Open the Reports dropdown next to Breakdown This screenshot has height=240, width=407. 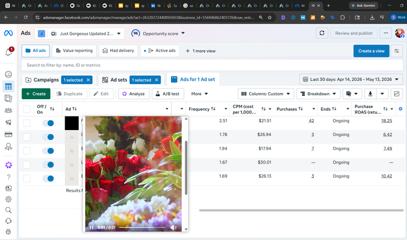click(x=352, y=94)
